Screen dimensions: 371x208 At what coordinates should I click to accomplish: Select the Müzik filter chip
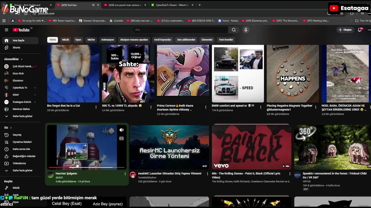click(66, 40)
